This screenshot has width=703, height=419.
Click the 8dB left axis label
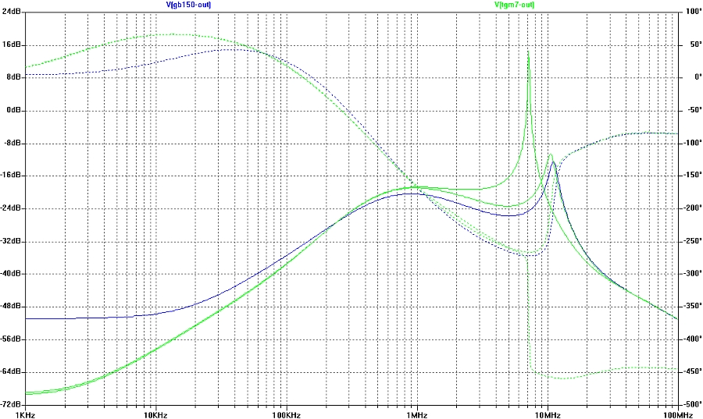tap(13, 77)
